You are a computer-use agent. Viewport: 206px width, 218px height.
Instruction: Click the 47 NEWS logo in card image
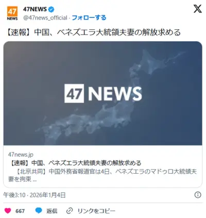pos(103,93)
